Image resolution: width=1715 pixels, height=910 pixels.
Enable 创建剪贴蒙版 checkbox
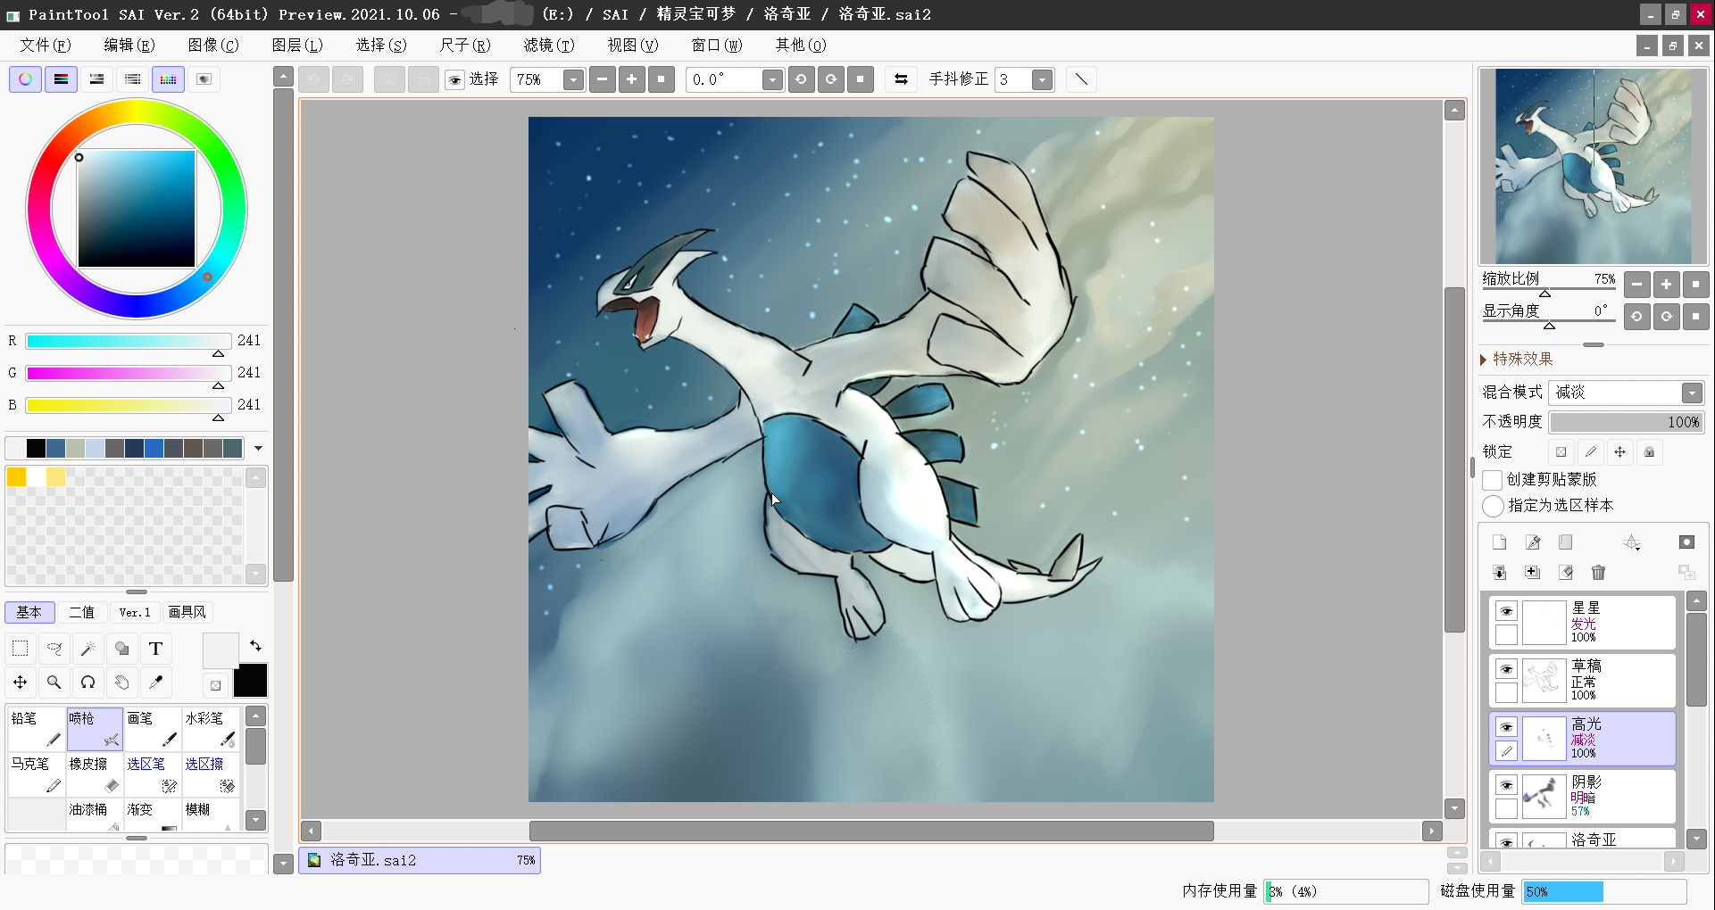click(1492, 480)
